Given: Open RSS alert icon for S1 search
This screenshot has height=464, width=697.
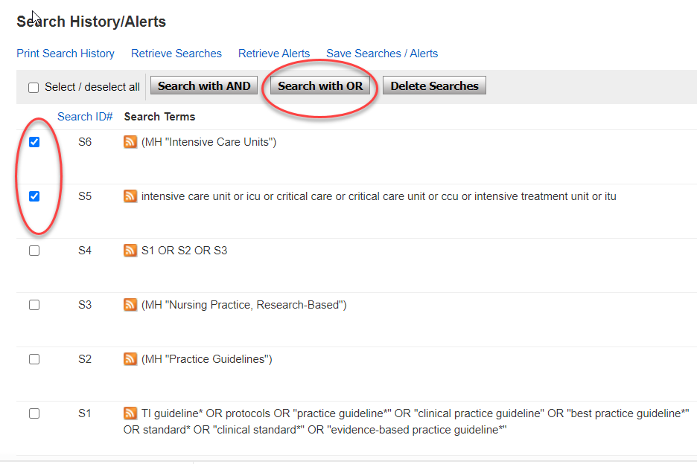Looking at the screenshot, I should tap(130, 413).
